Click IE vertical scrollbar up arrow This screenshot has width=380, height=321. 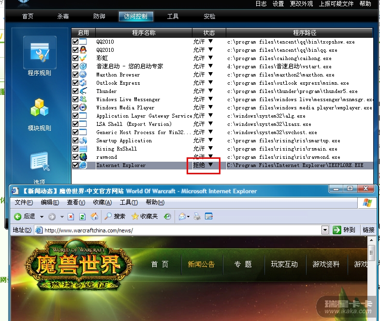tap(371, 240)
